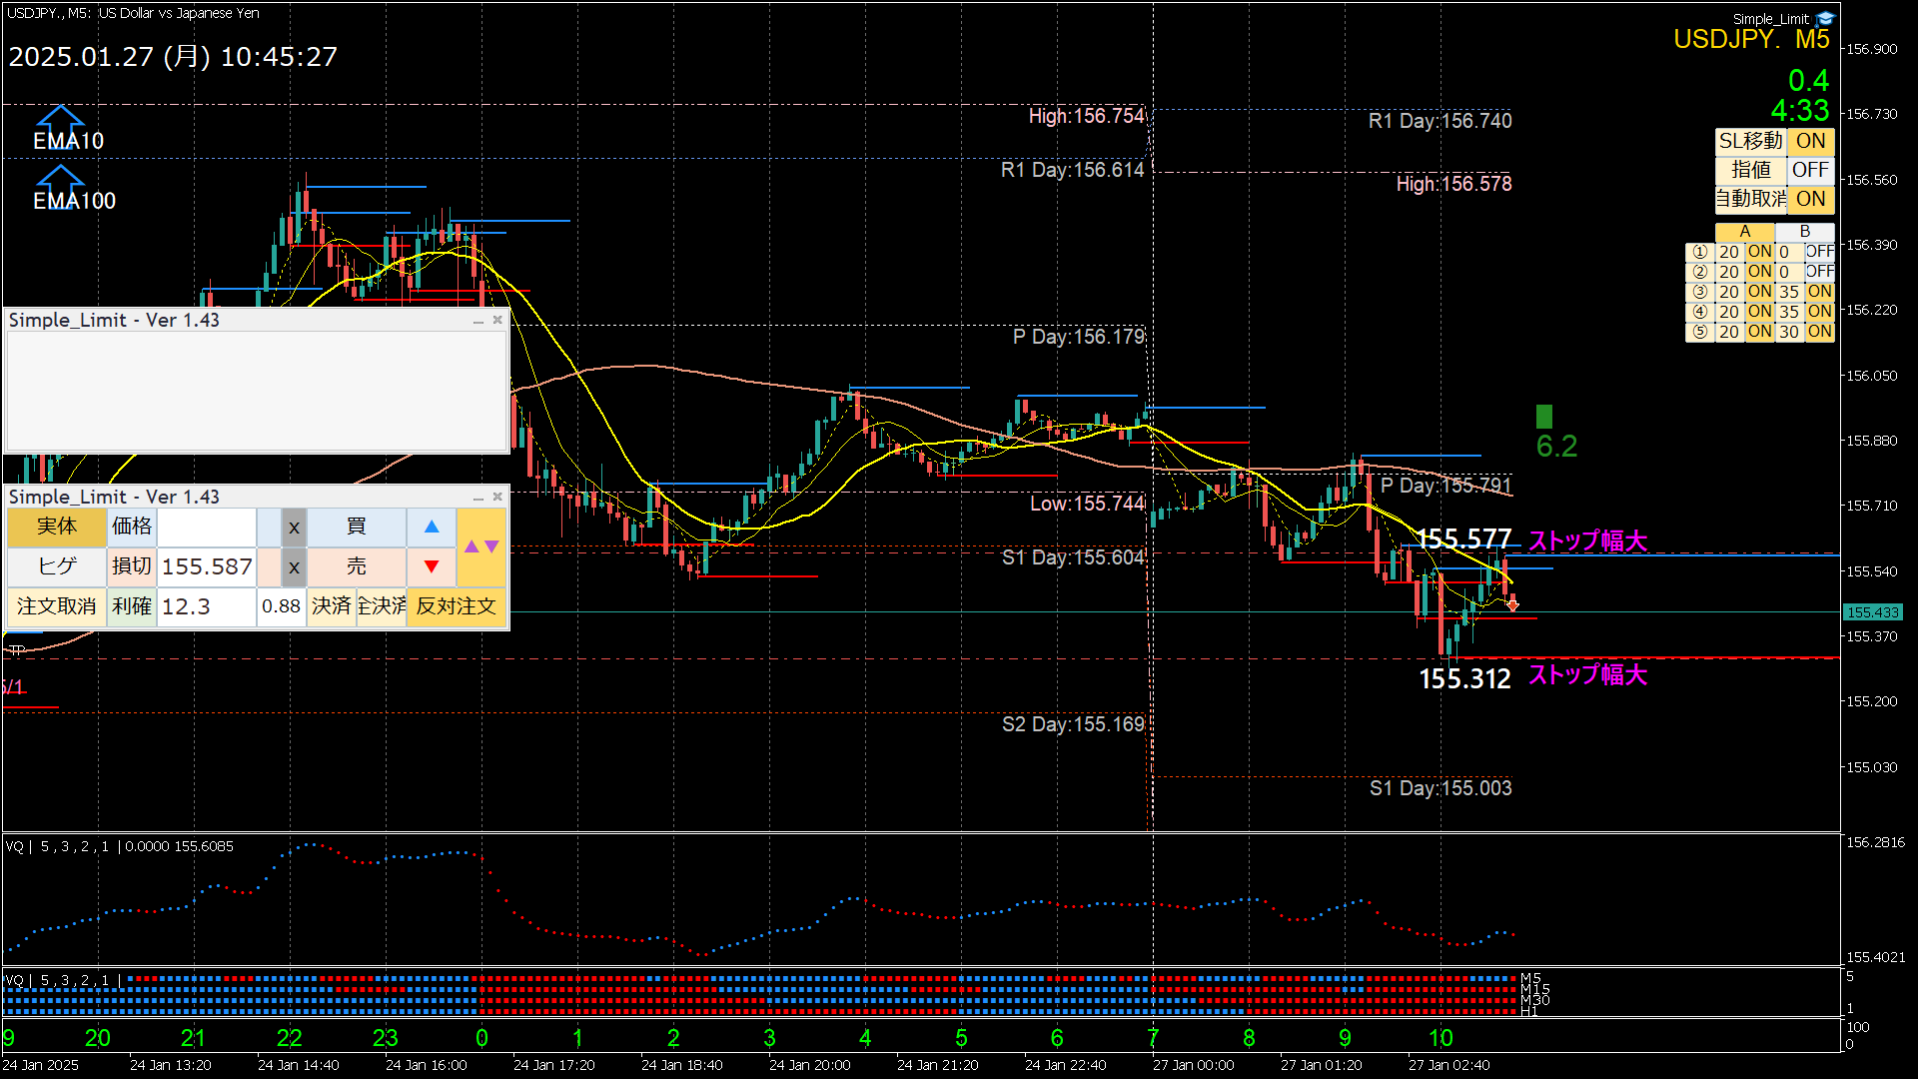
Task: Select column A tab in settings grid
Action: [1744, 232]
